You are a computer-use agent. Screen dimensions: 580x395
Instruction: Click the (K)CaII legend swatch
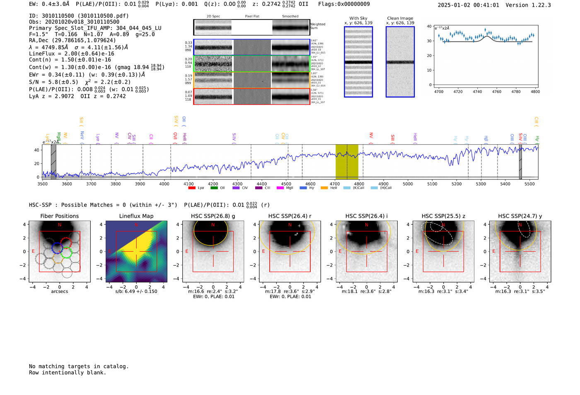tap(347, 188)
